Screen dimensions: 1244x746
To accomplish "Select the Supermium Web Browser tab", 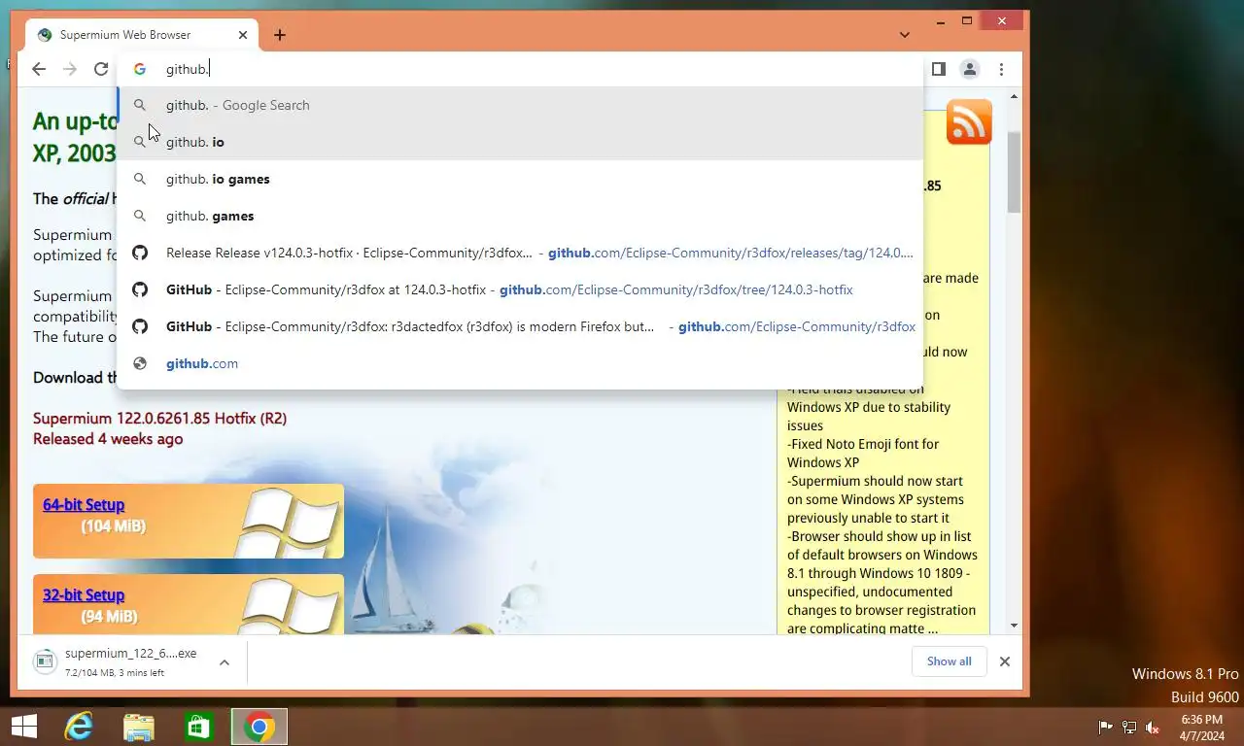I will coord(143,35).
